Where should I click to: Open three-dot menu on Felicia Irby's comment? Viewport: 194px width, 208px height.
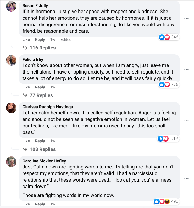(186, 69)
